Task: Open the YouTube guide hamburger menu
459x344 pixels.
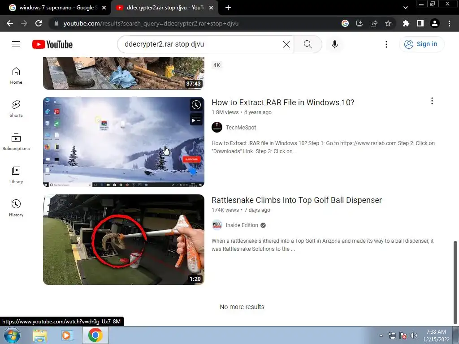Action: [16, 44]
